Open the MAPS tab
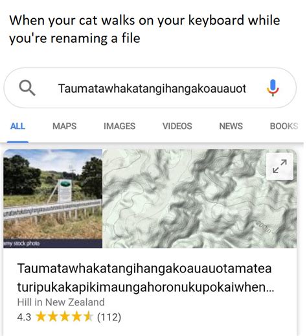 tap(65, 126)
